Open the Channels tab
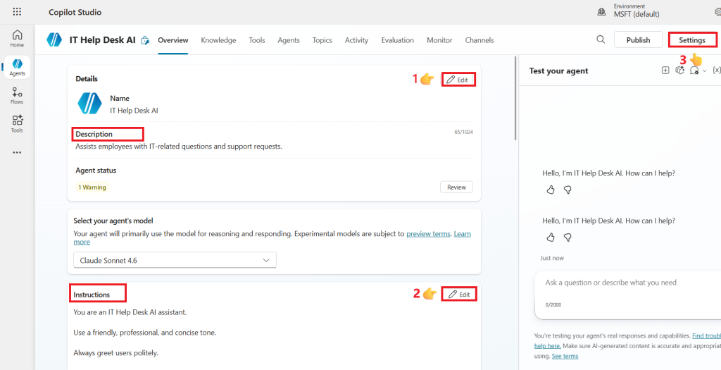721x370 pixels. 479,40
